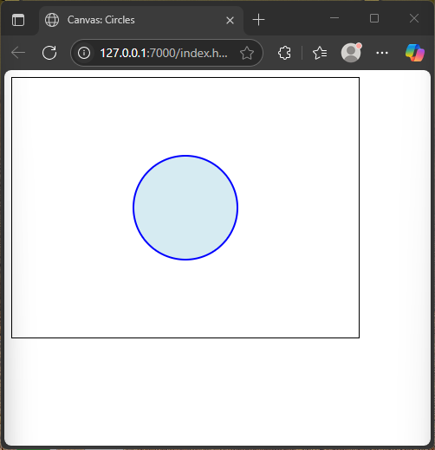Close the browser window
Screen dimensions: 435x450
[x=414, y=18]
